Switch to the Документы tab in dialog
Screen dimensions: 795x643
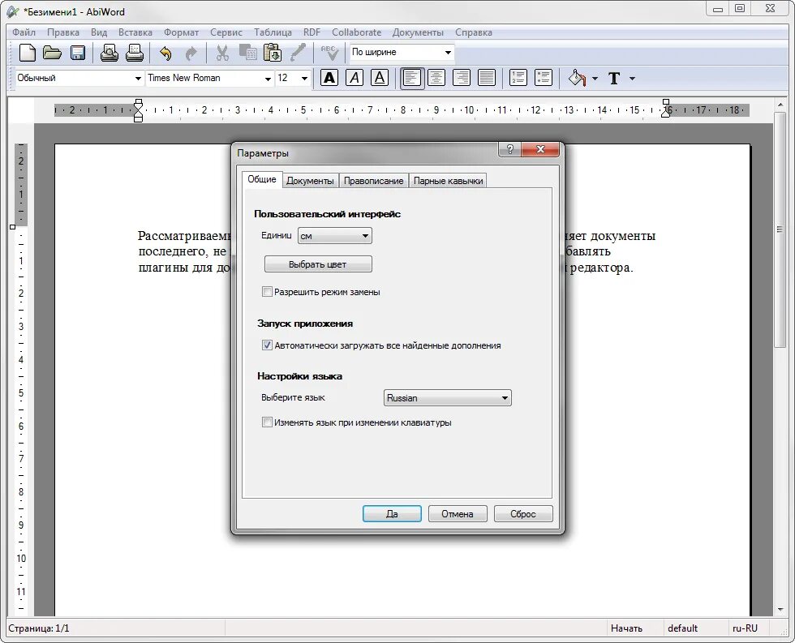coord(310,180)
